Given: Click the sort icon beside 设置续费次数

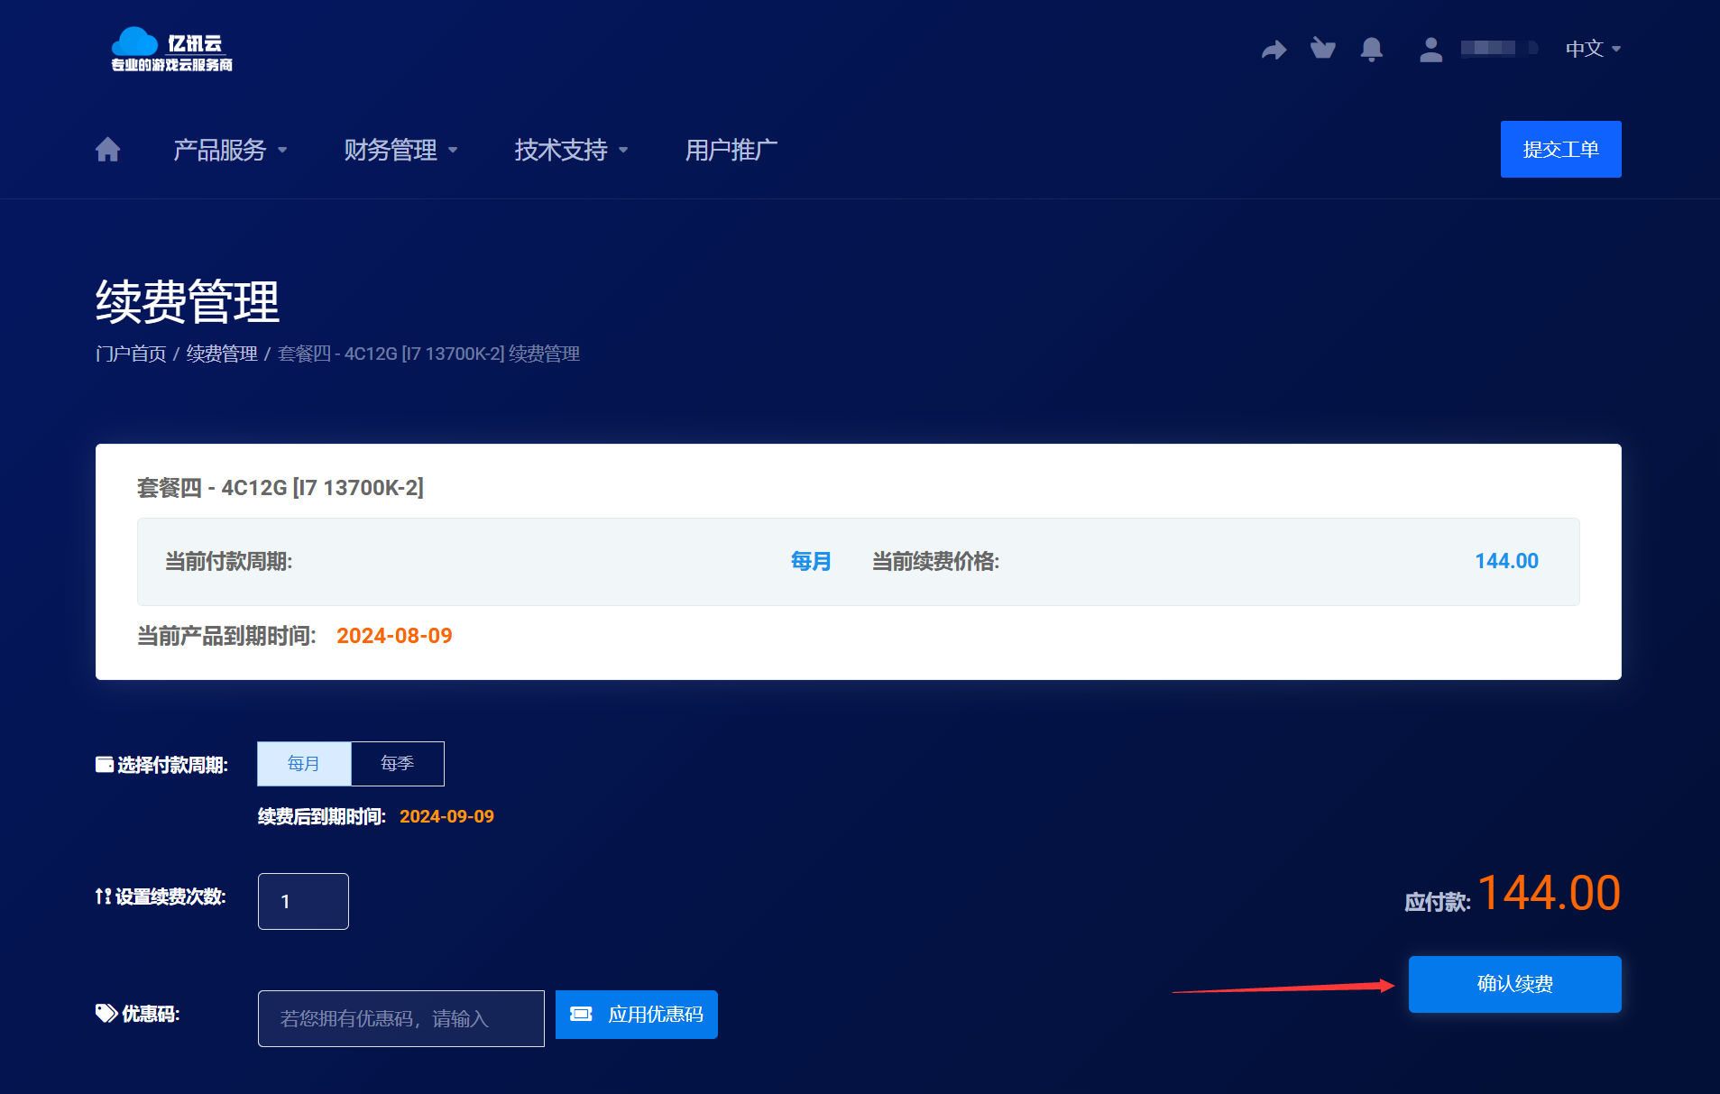Looking at the screenshot, I should [x=103, y=896].
